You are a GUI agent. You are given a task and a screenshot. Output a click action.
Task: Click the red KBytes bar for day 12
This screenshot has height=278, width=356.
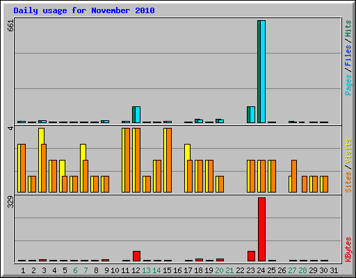[x=136, y=256]
